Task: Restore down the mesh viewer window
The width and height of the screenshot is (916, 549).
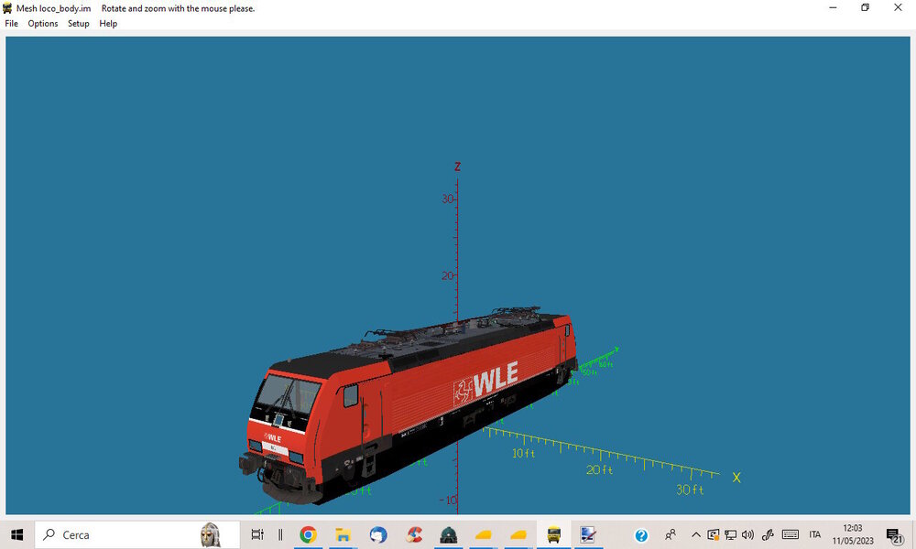Action: pos(866,7)
